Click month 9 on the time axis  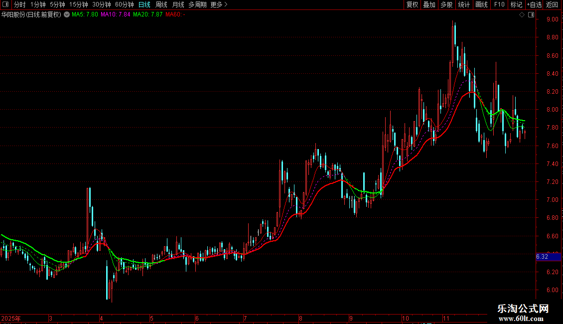coord(351,318)
